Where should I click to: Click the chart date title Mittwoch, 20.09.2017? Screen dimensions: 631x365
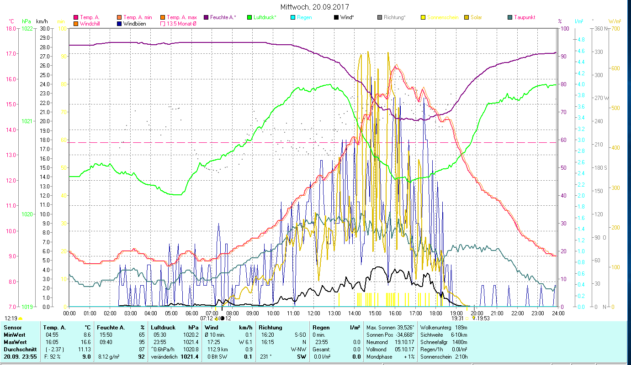[x=315, y=7]
